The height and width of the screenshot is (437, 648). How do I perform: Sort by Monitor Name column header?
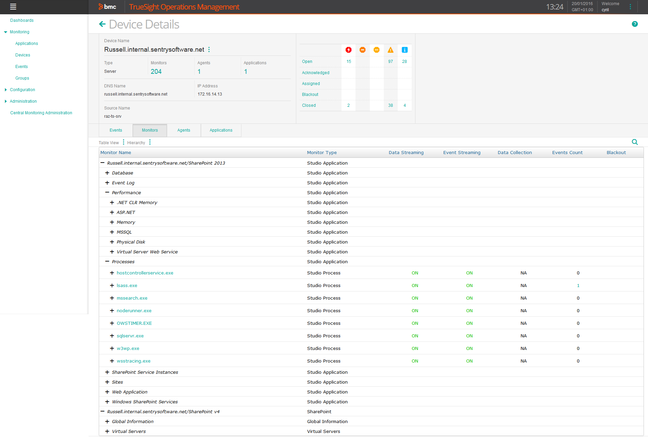[x=116, y=152]
